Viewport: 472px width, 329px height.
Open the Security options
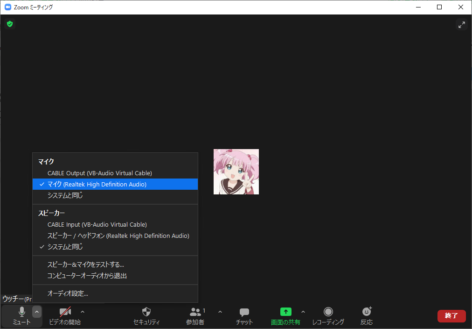coord(146,315)
